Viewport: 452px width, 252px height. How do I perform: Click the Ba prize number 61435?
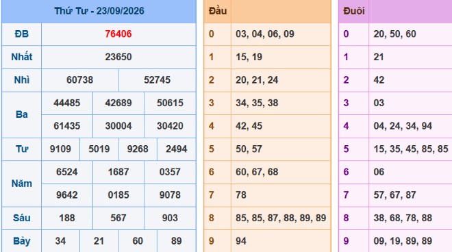point(67,126)
